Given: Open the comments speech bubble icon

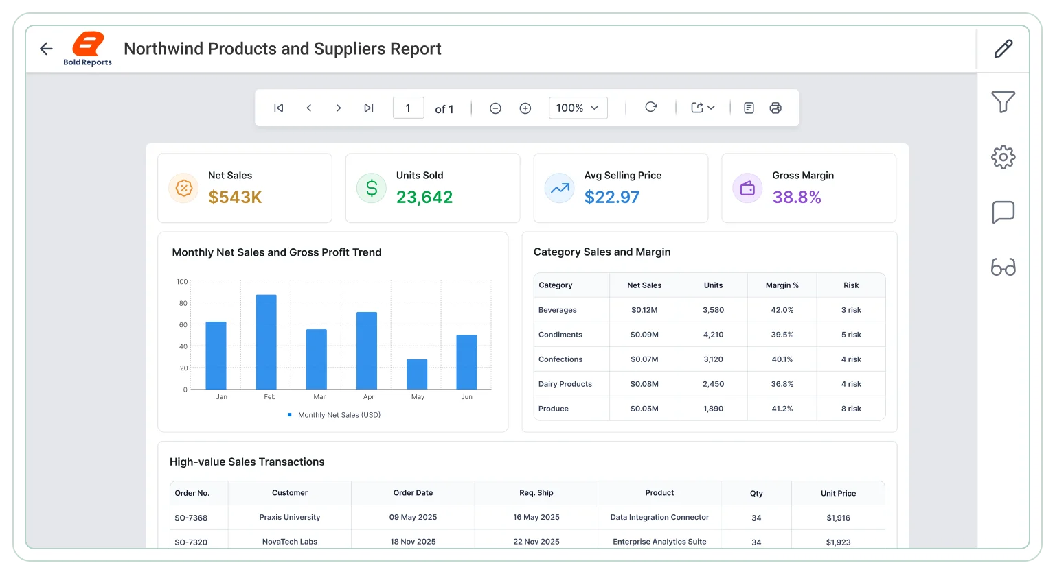Looking at the screenshot, I should (1003, 212).
